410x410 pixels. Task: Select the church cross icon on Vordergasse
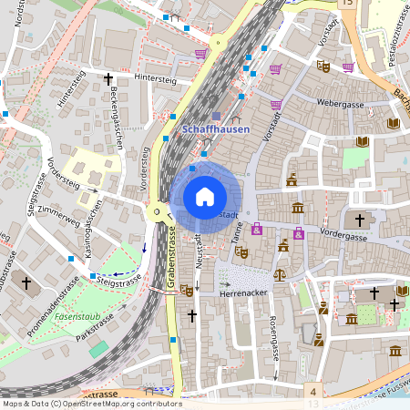pos(360,220)
